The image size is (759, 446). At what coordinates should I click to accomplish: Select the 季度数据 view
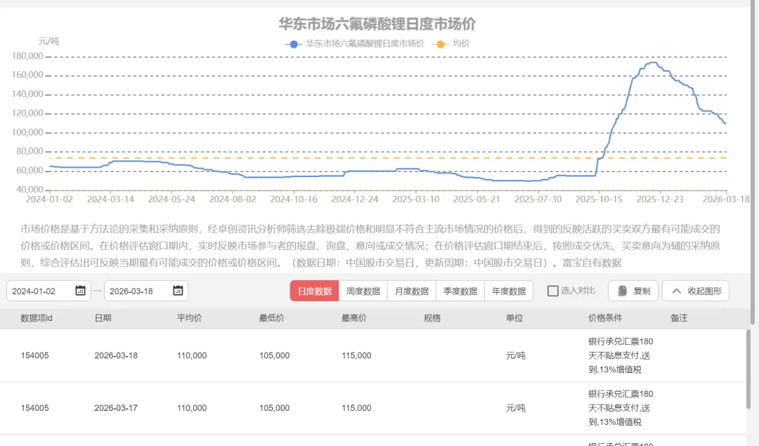[x=460, y=290]
